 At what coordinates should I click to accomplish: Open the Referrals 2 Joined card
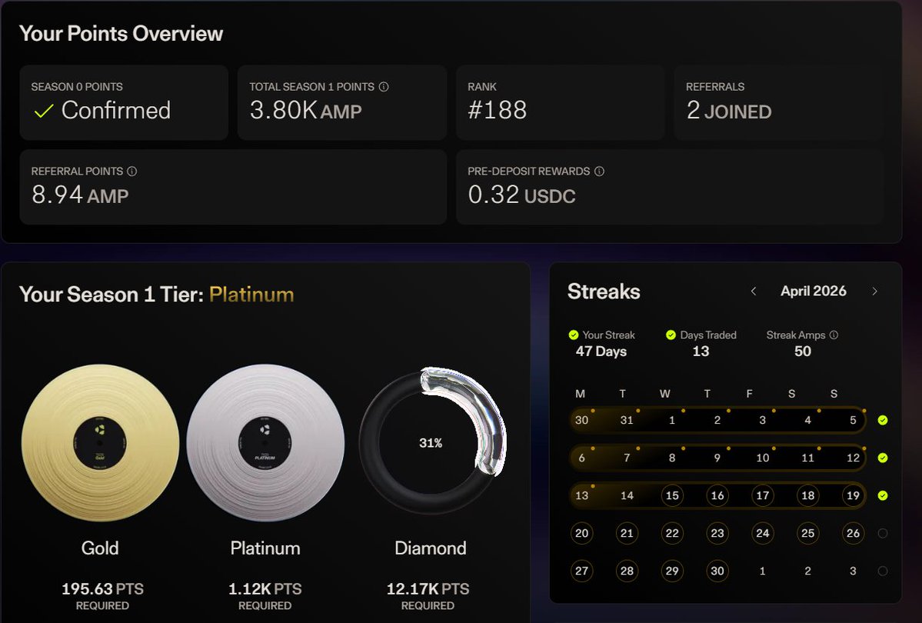(778, 102)
